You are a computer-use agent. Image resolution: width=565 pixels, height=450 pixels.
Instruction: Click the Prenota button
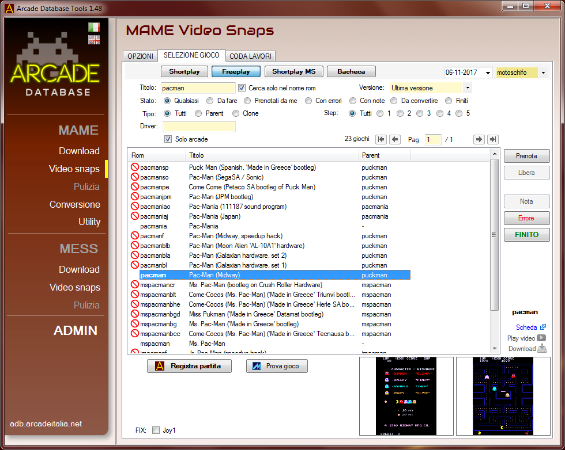pyautogui.click(x=526, y=156)
